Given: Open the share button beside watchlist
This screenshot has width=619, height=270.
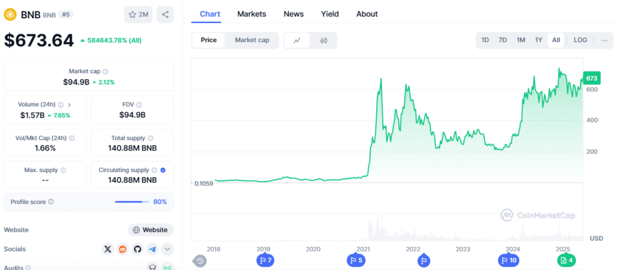Looking at the screenshot, I should (x=166, y=14).
